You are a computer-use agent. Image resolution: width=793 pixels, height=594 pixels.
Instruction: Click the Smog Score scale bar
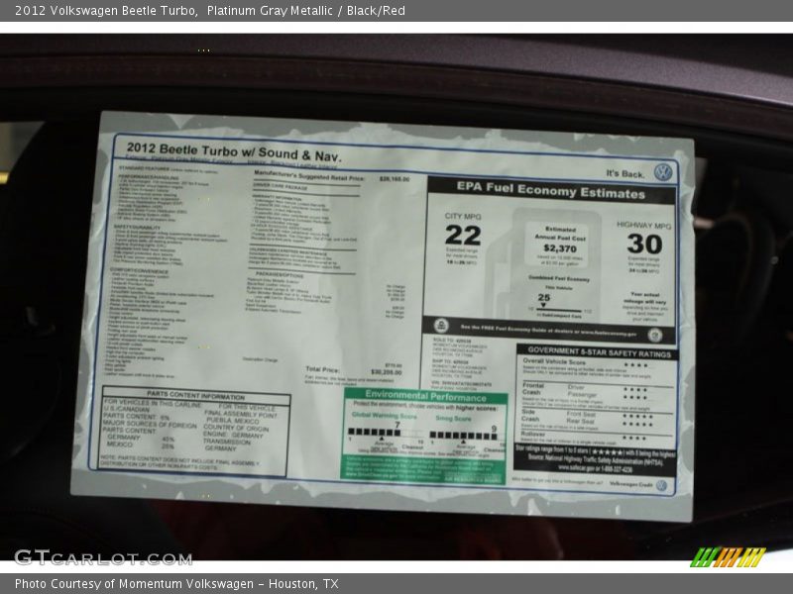pos(463,435)
